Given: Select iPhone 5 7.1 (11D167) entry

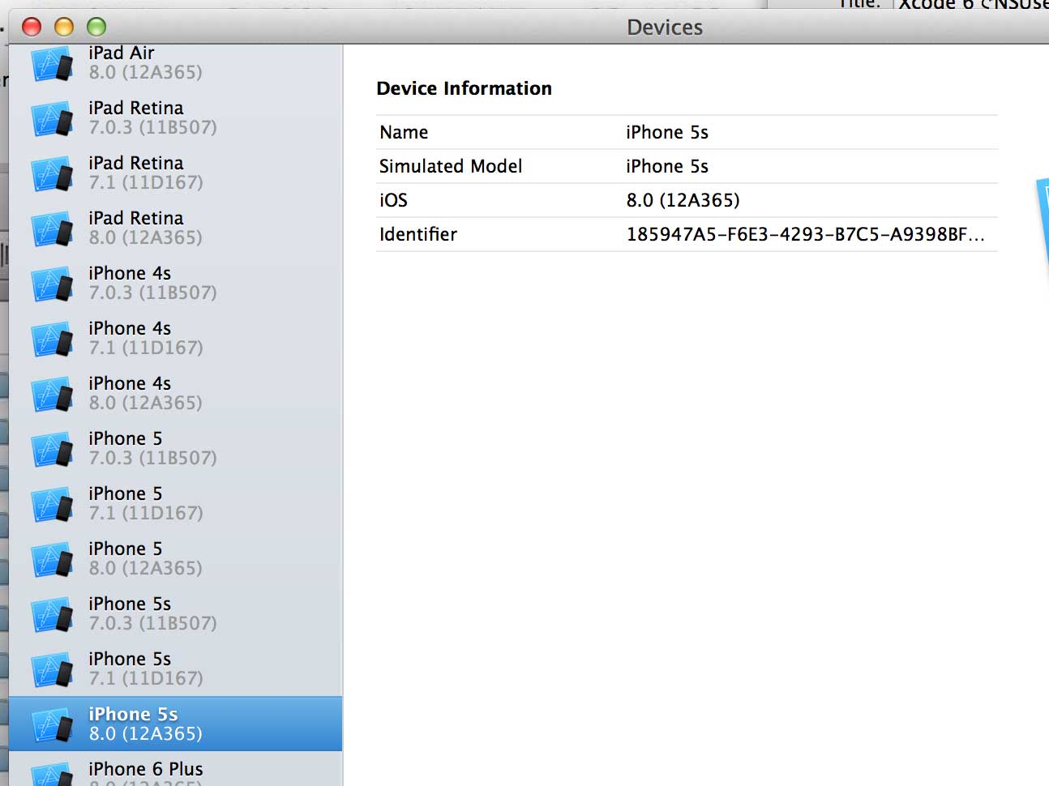Looking at the screenshot, I should click(x=175, y=503).
